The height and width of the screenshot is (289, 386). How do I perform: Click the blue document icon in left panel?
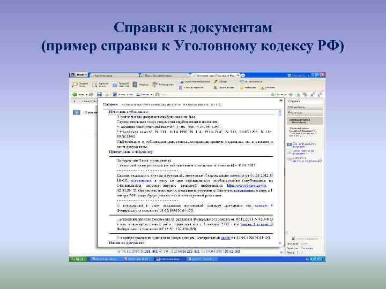pyautogui.click(x=77, y=112)
